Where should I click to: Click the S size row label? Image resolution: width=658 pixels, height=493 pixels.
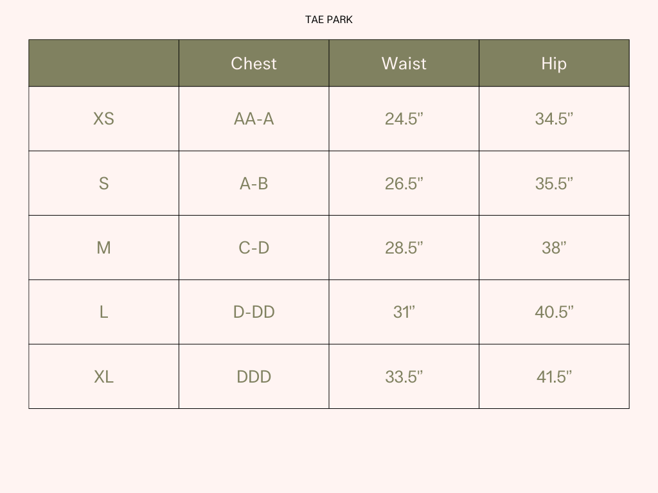(x=103, y=184)
